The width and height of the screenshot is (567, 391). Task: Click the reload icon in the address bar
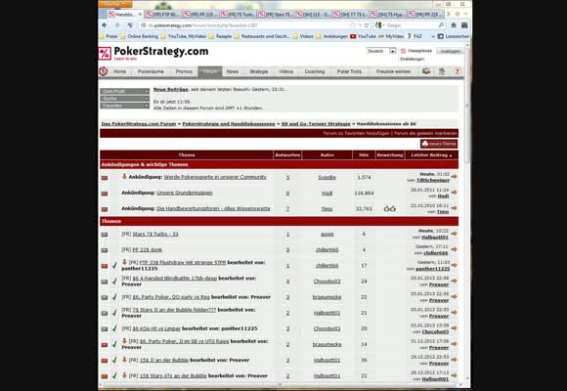367,25
